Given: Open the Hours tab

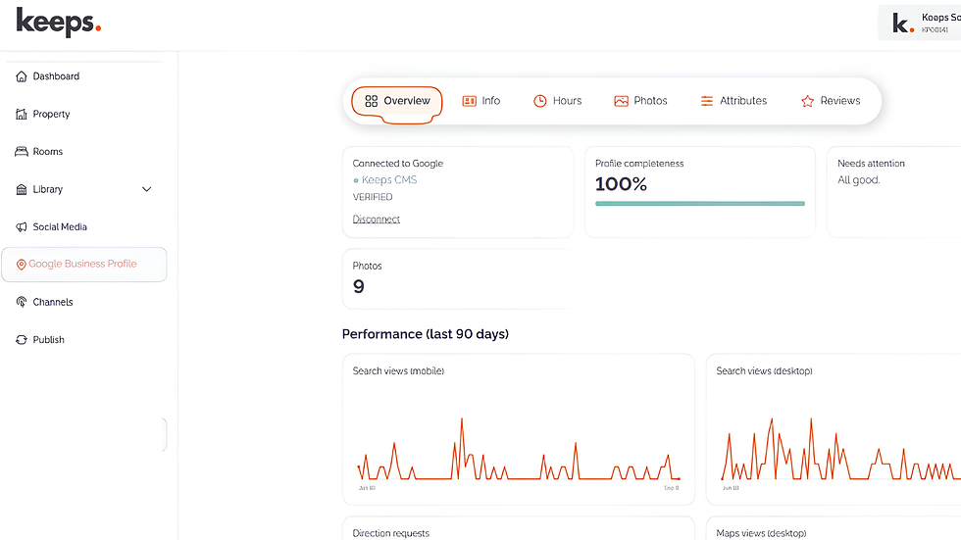Looking at the screenshot, I should tap(557, 101).
